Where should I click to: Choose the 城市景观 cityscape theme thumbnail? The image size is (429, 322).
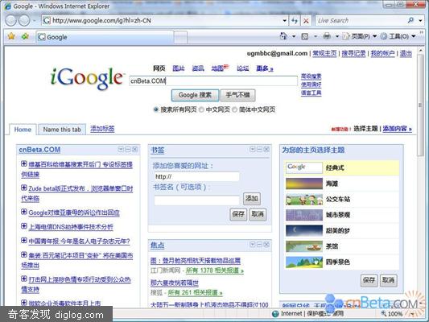tap(304, 215)
